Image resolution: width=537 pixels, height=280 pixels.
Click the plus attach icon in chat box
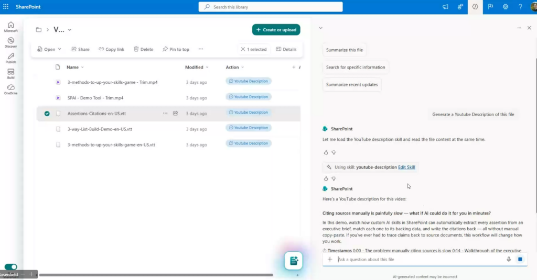coord(330,260)
